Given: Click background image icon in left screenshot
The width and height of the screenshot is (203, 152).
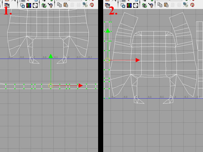Looking at the screenshot, I should pyautogui.click(x=7, y=5).
